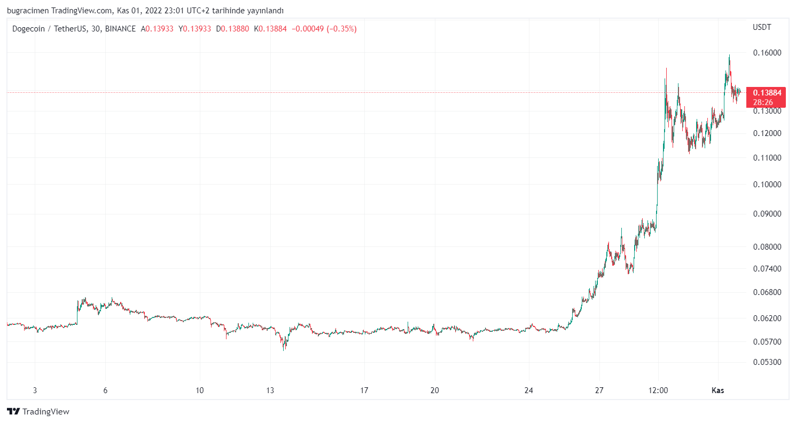Image resolution: width=796 pixels, height=423 pixels.
Task: Select the date 3 marker on time axis
Action: click(35, 390)
